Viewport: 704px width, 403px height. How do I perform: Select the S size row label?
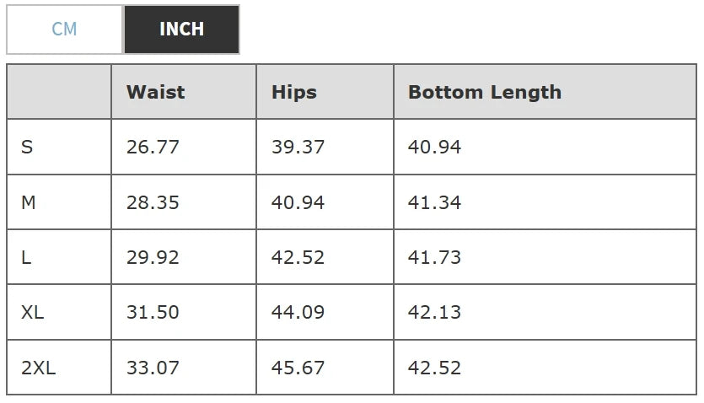click(27, 148)
